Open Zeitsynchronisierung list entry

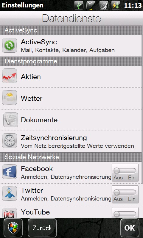pos(71,142)
